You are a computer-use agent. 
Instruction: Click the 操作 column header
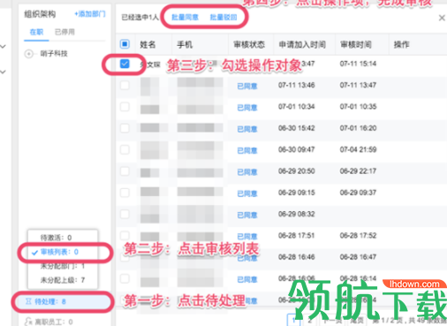pyautogui.click(x=402, y=45)
